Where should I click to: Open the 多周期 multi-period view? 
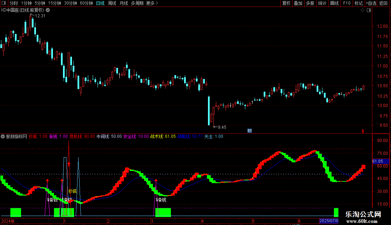click(137, 3)
